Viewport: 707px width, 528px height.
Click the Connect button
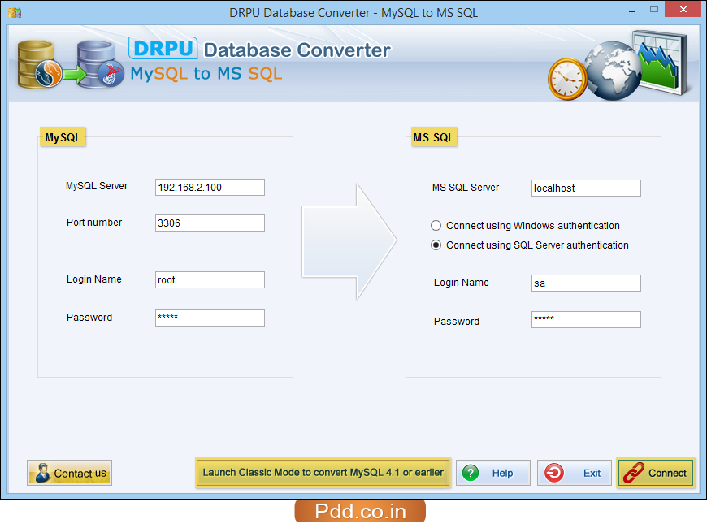656,473
